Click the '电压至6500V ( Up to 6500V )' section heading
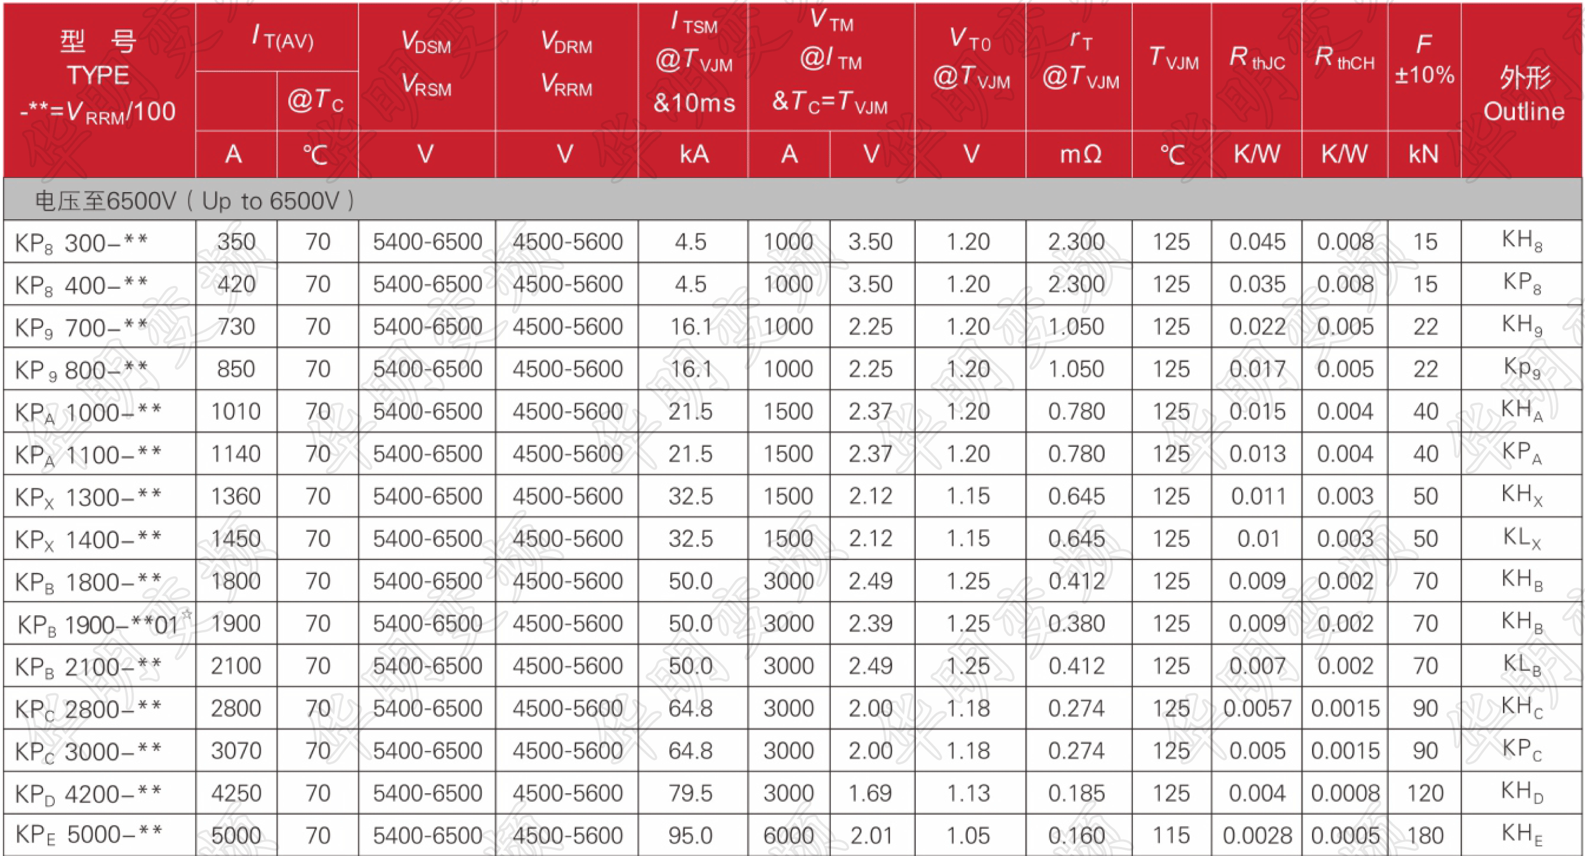 point(194,201)
